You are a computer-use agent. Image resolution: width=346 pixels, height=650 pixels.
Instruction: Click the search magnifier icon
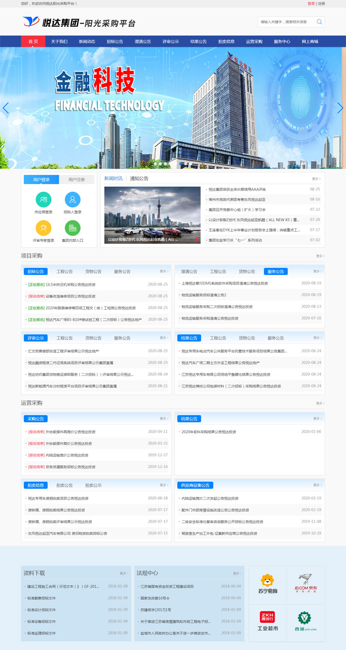319,22
